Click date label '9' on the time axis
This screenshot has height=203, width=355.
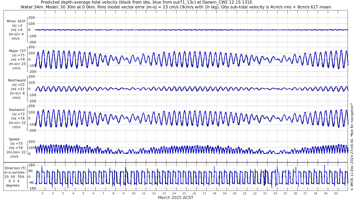point(123,193)
